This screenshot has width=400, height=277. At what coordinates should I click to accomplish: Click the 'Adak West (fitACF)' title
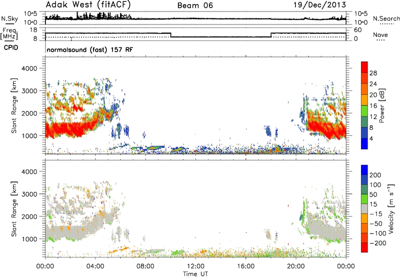(88, 5)
